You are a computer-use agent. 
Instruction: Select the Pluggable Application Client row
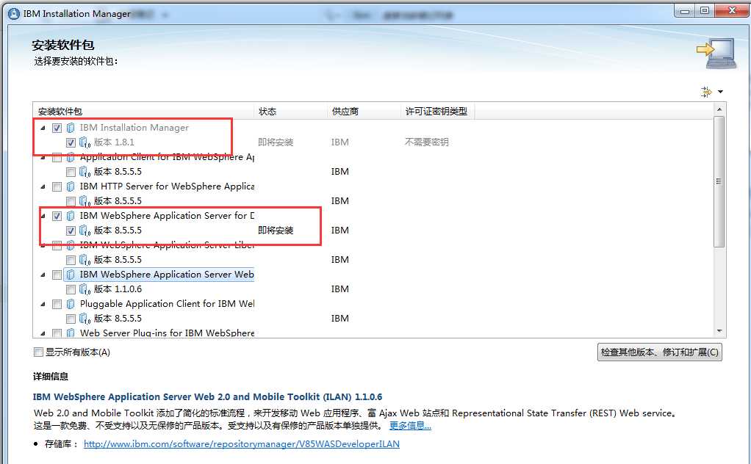(167, 304)
